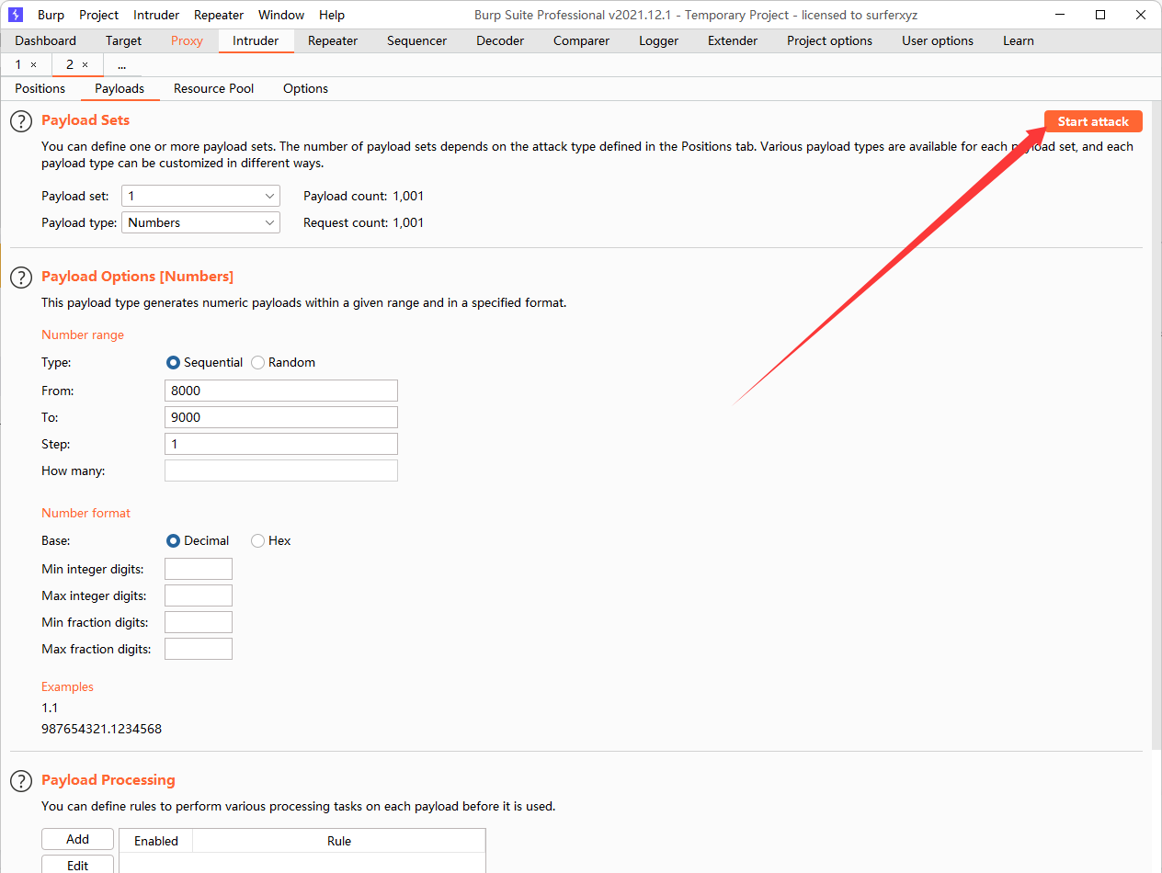Image resolution: width=1162 pixels, height=873 pixels.
Task: Focus the Max integer digits field
Action: tap(199, 595)
